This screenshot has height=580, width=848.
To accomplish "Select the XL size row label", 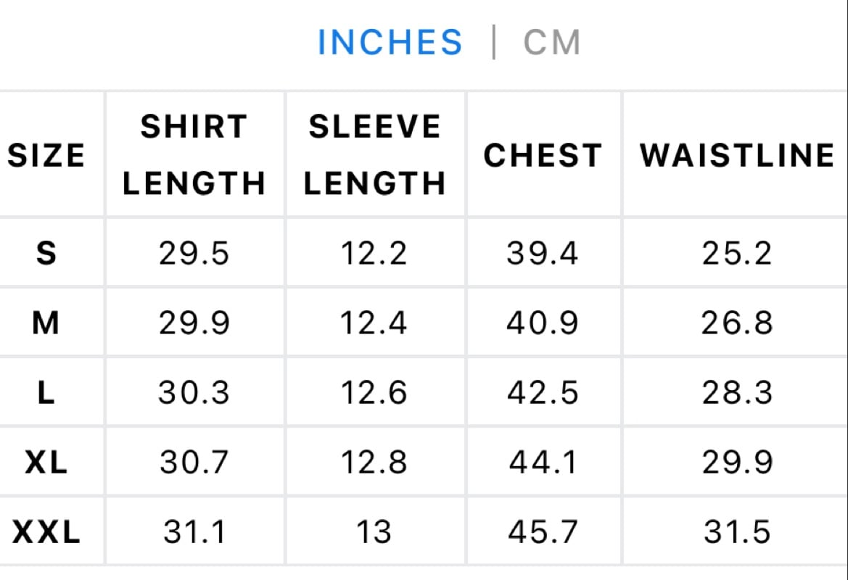I will tap(46, 462).
